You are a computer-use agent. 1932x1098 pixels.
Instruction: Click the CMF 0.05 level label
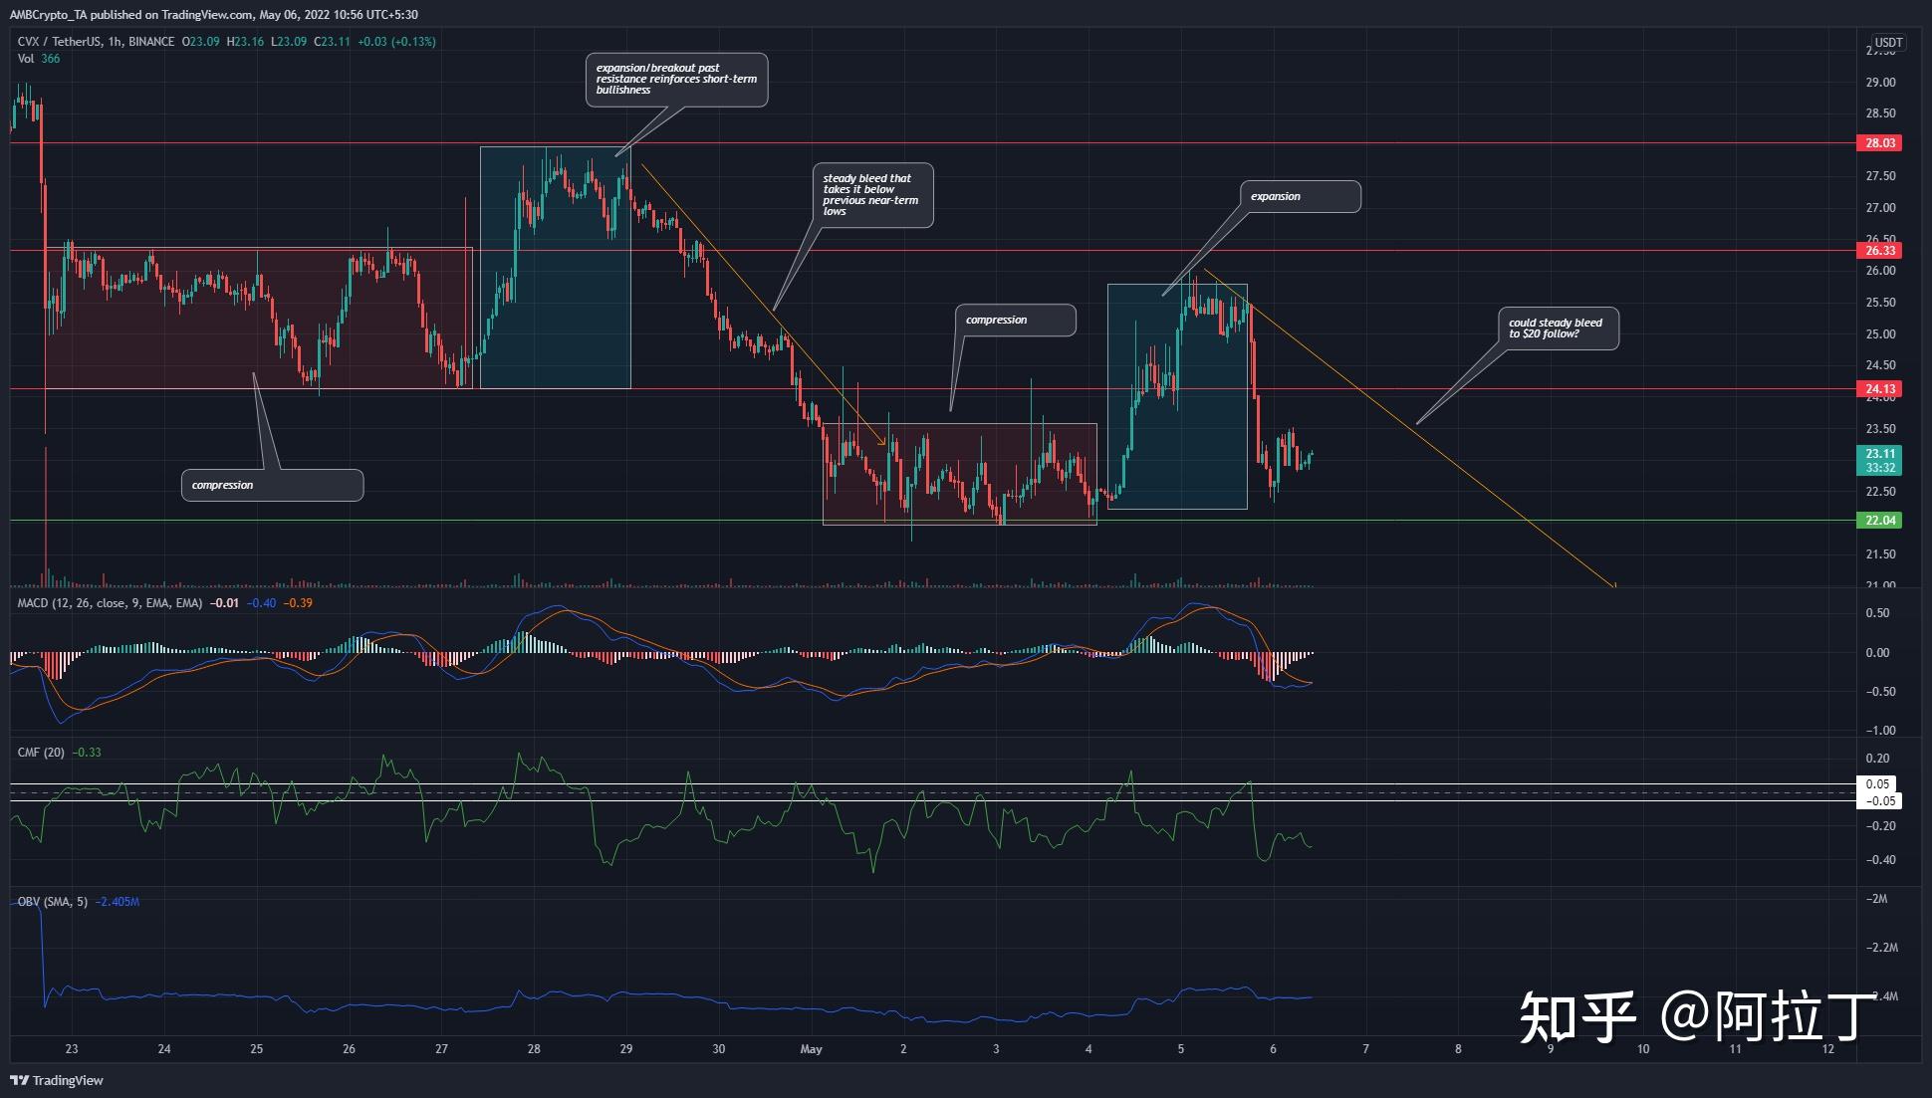click(x=1877, y=784)
